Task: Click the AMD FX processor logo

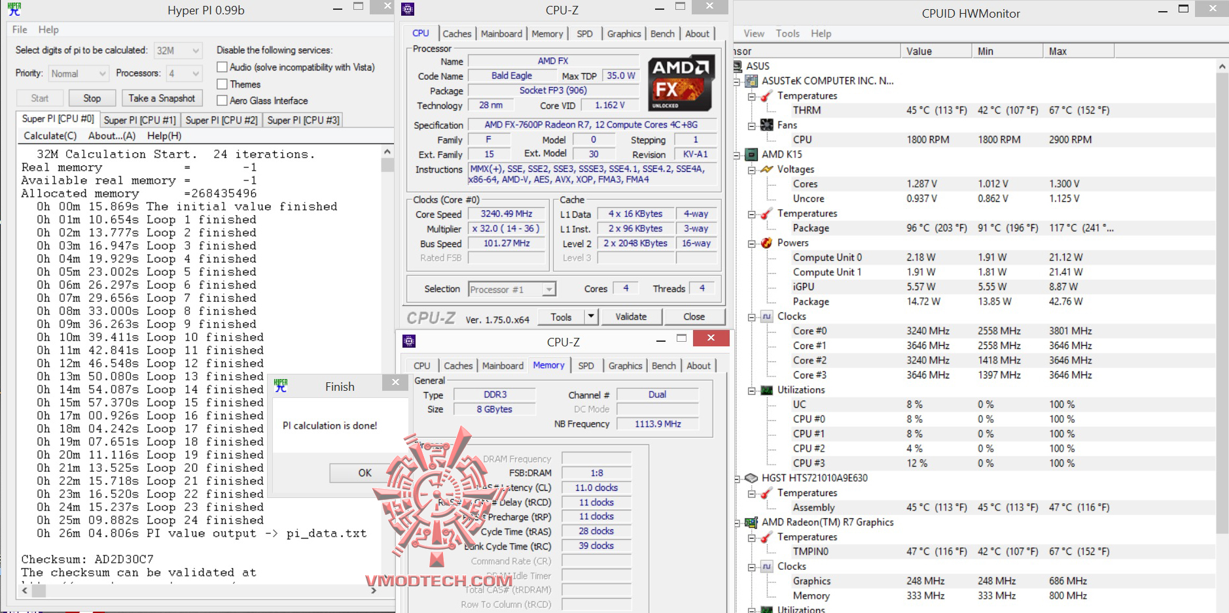Action: point(680,84)
